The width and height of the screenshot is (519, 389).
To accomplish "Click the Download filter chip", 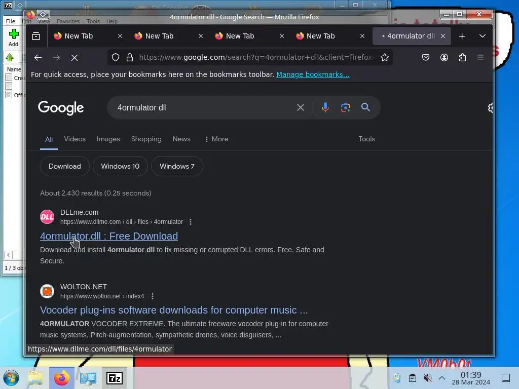I will pos(64,166).
